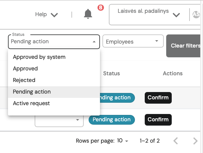This screenshot has height=153, width=203.
Task: Confirm the second pending request
Action: point(158,119)
